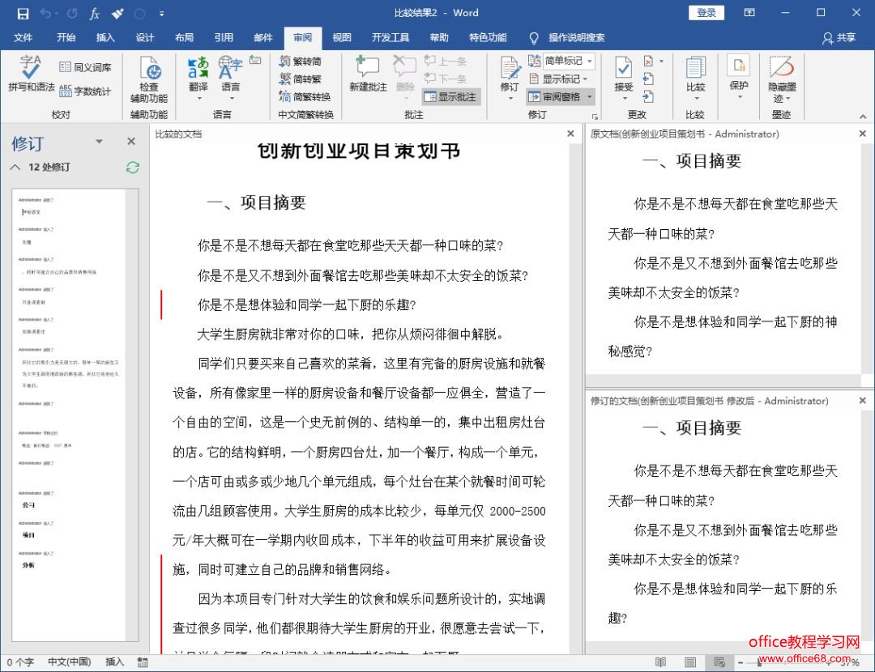The height and width of the screenshot is (672, 875).
Task: Click the 比较 compare documents icon
Action: (x=695, y=70)
